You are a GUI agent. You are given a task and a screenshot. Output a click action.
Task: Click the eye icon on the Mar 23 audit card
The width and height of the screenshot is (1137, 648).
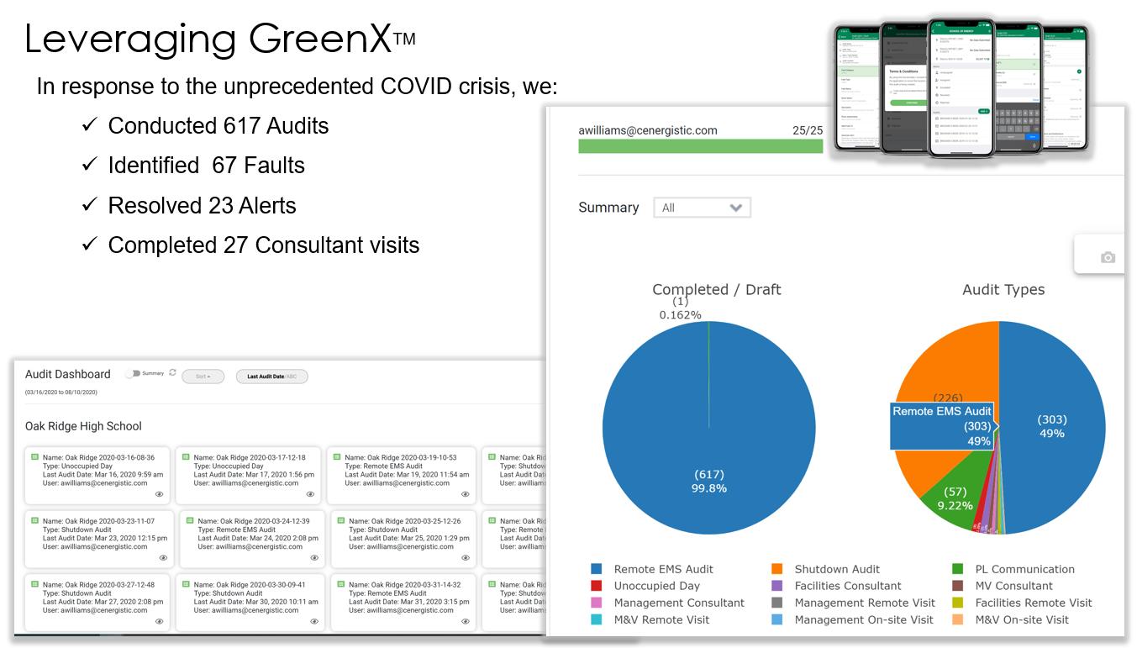tap(163, 557)
